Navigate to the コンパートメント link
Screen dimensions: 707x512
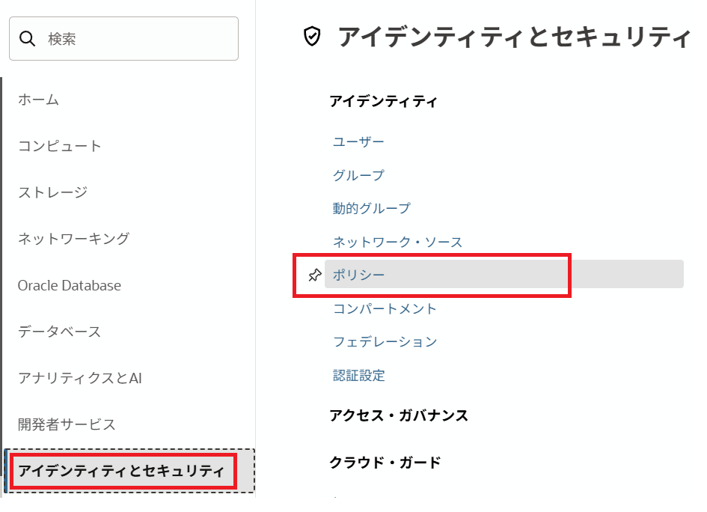(385, 308)
